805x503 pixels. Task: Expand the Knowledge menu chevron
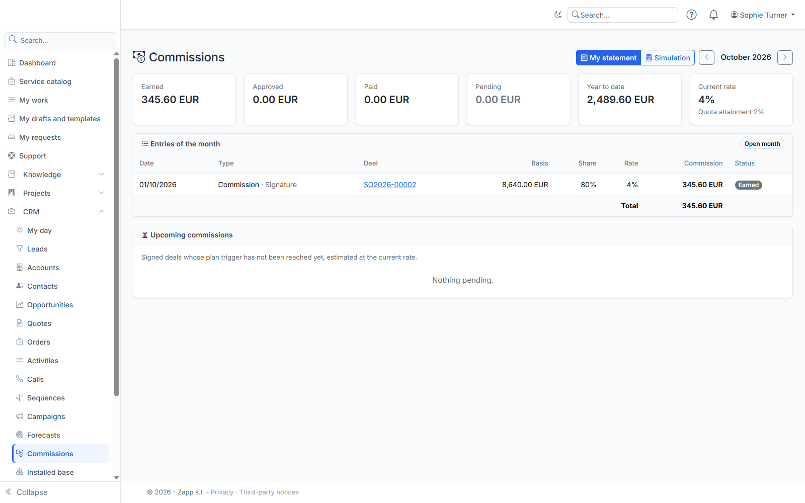coord(102,175)
